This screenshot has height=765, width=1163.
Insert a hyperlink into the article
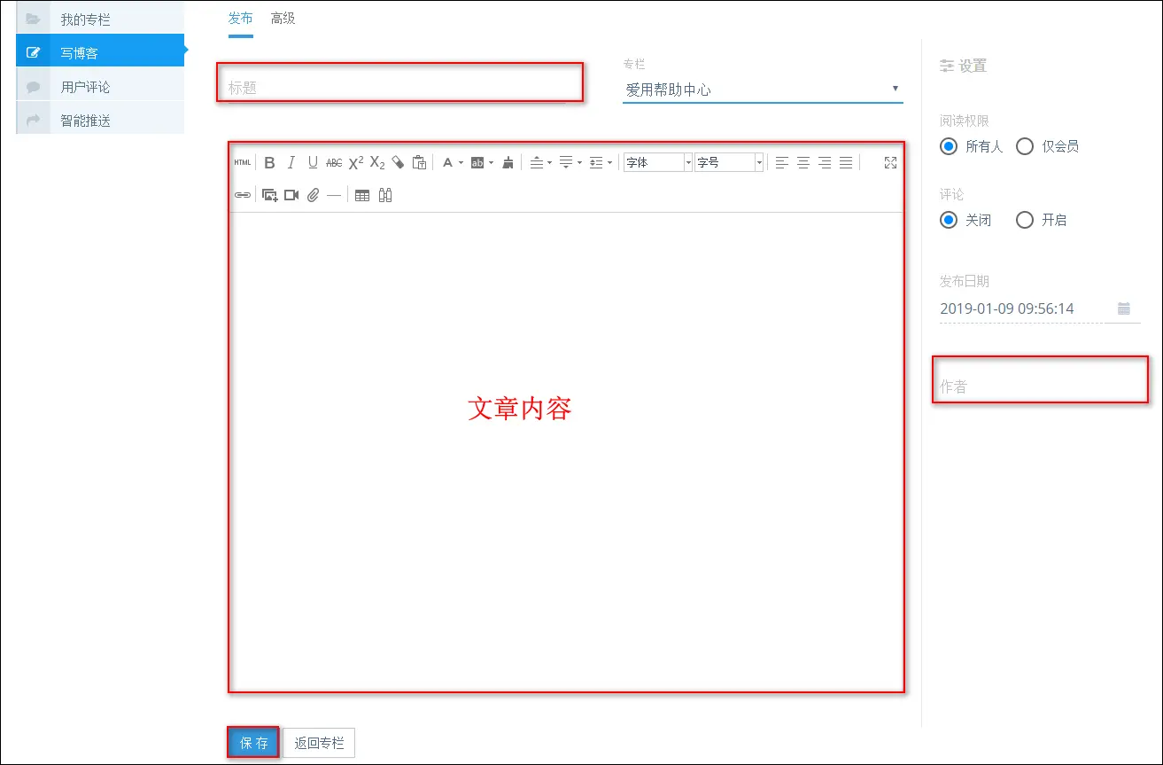click(242, 195)
